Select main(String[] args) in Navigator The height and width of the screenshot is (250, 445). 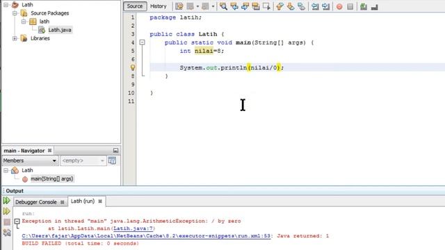coord(52,179)
